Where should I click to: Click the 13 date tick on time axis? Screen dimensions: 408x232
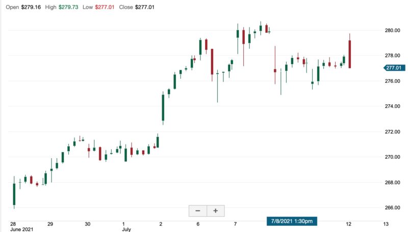(x=386, y=224)
